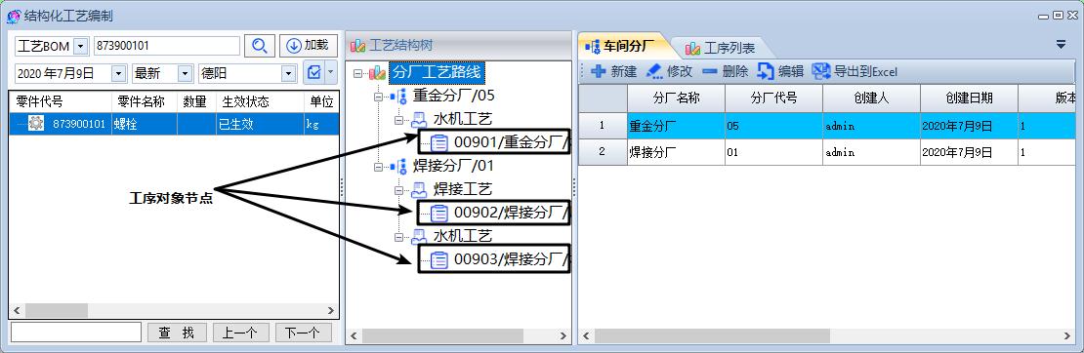Click the checkmark options icon button
Screen dimensions: 1084x353
click(x=313, y=72)
